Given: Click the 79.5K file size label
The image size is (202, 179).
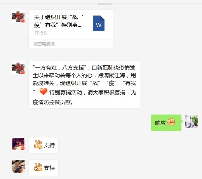Looking at the screenshot, I should pos(40,33).
